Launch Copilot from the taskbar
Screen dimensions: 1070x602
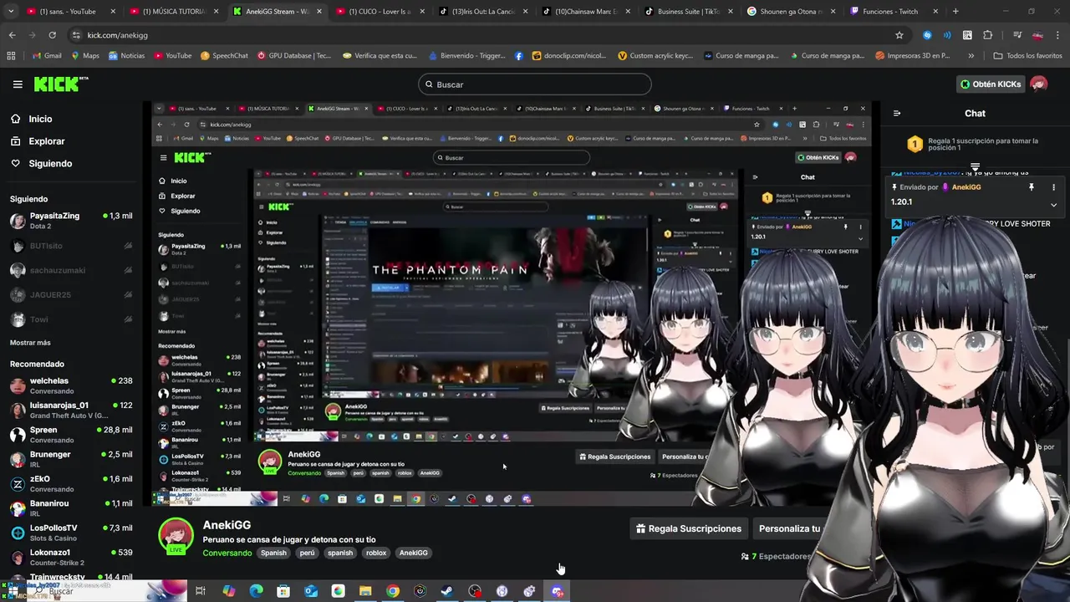tap(229, 591)
